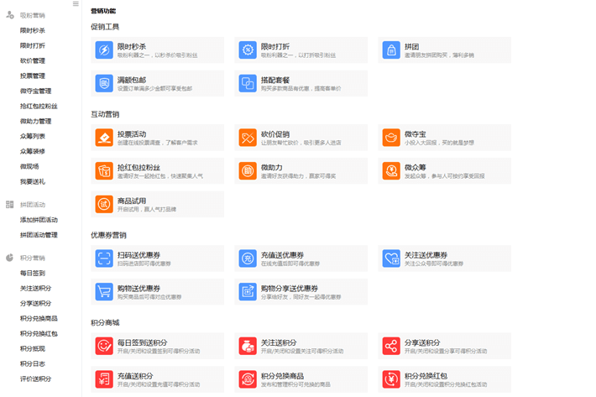Select 微夺宝管理 in the sidebar
This screenshot has width=596, height=397.
(35, 91)
